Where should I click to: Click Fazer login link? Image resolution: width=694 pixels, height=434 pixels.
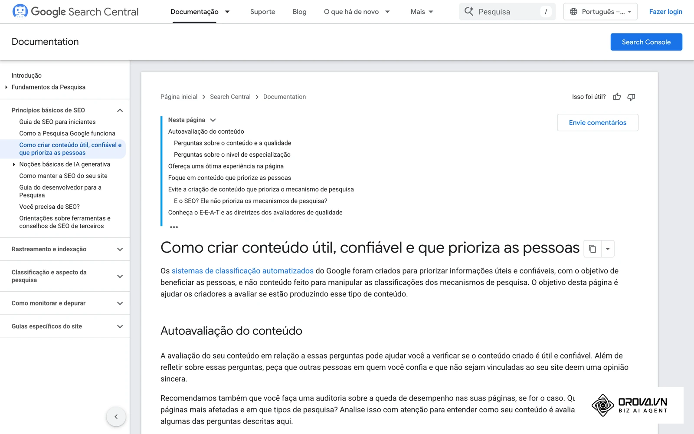[665, 12]
